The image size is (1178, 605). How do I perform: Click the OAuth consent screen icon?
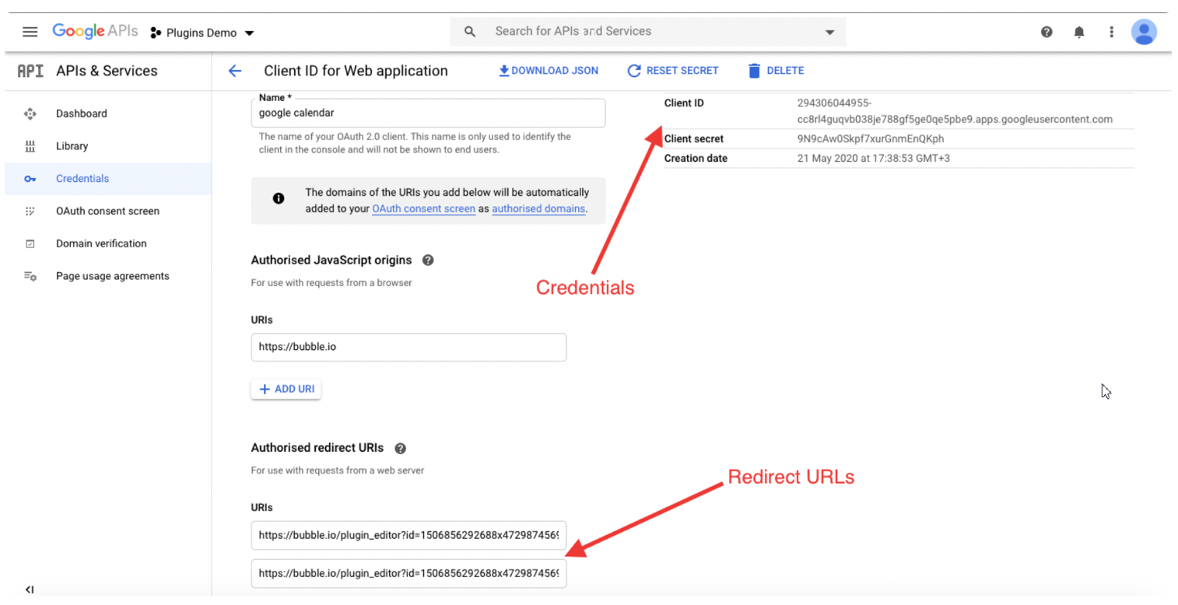30,212
